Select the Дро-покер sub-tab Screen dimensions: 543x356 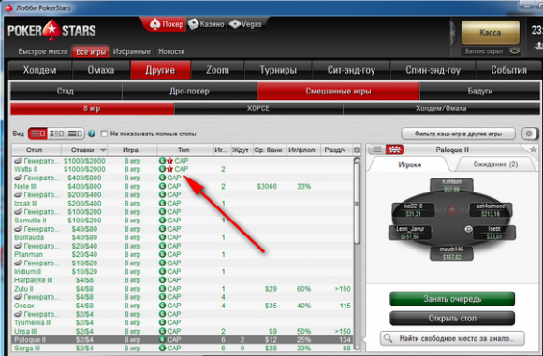[x=189, y=91]
